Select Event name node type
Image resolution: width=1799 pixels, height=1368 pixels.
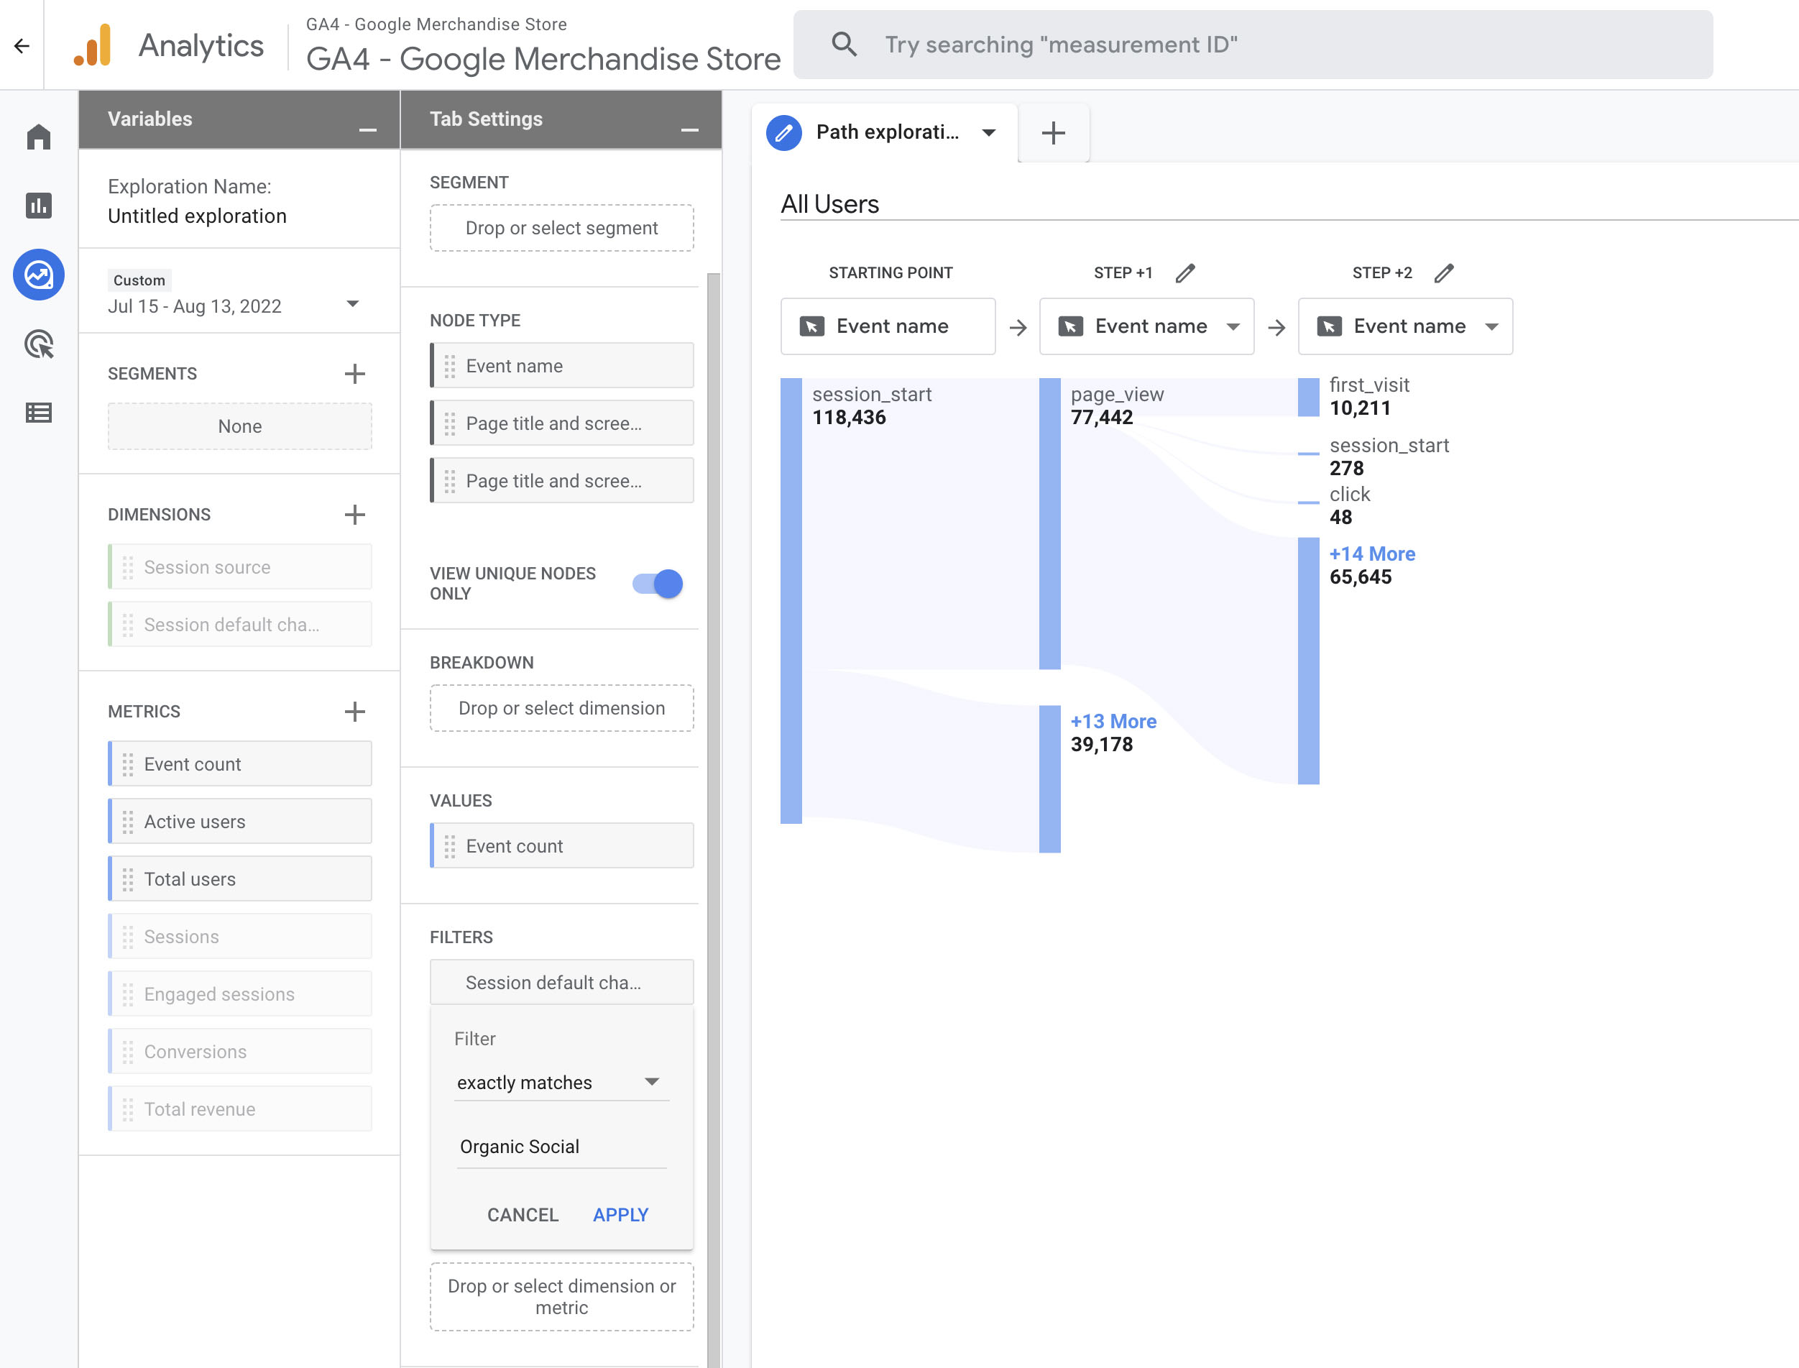(561, 366)
